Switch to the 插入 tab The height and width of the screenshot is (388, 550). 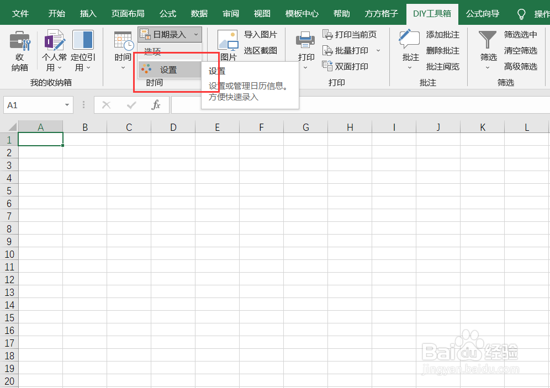point(88,14)
